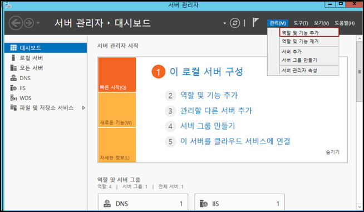Click the 서버 그룹: 1 count text
The width and height of the screenshot is (364, 212).
tap(135, 187)
